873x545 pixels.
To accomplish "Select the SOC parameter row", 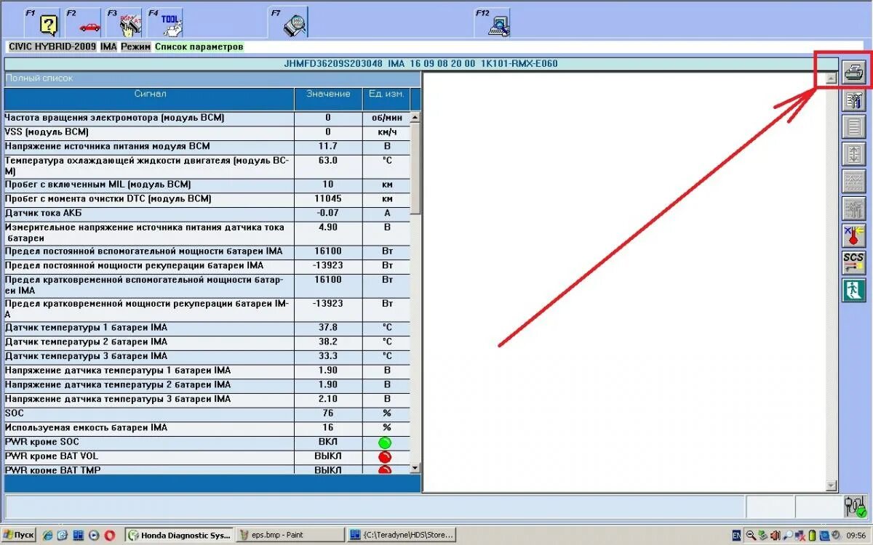I will [207, 414].
